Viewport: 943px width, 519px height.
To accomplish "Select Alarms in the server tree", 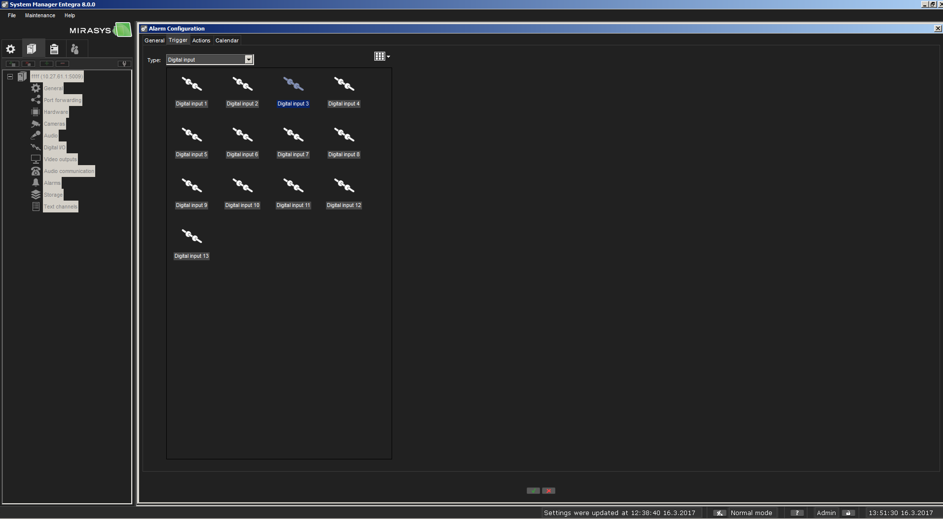I will pyautogui.click(x=52, y=183).
